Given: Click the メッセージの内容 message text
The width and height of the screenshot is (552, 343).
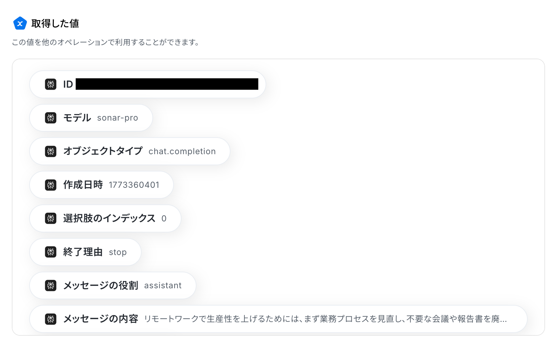Looking at the screenshot, I should click(x=325, y=319).
